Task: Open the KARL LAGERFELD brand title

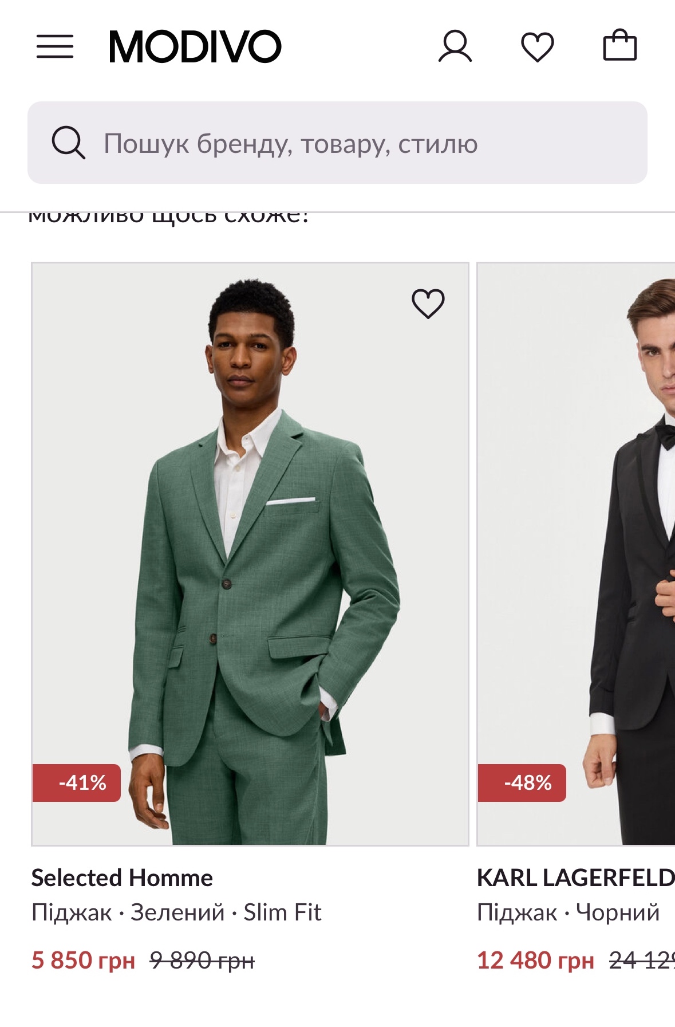Action: tap(575, 878)
